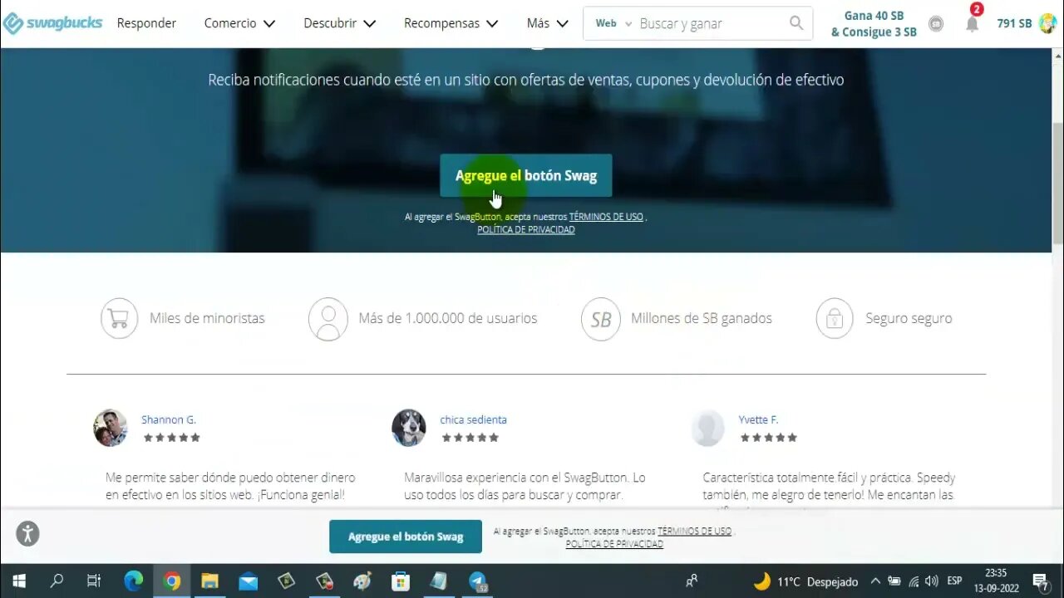Screen dimensions: 1064x598
Task: Open TÉRMINOS DE USO in sticky footer bar
Action: (x=694, y=531)
